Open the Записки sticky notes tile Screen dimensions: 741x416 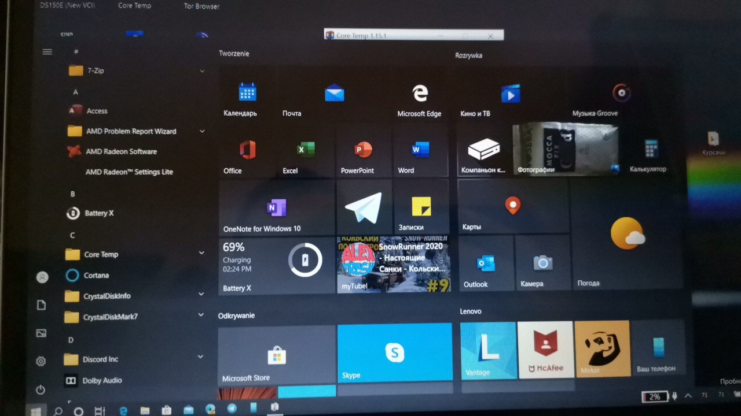(x=420, y=207)
